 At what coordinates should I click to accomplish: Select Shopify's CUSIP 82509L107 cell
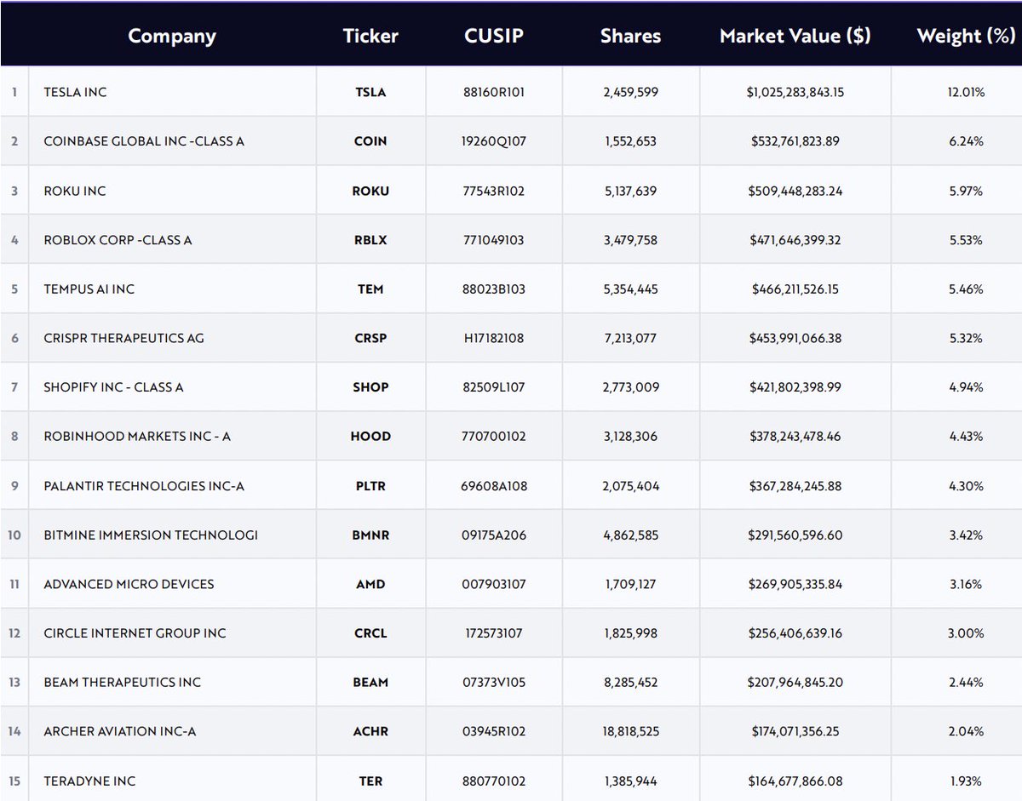pos(494,387)
